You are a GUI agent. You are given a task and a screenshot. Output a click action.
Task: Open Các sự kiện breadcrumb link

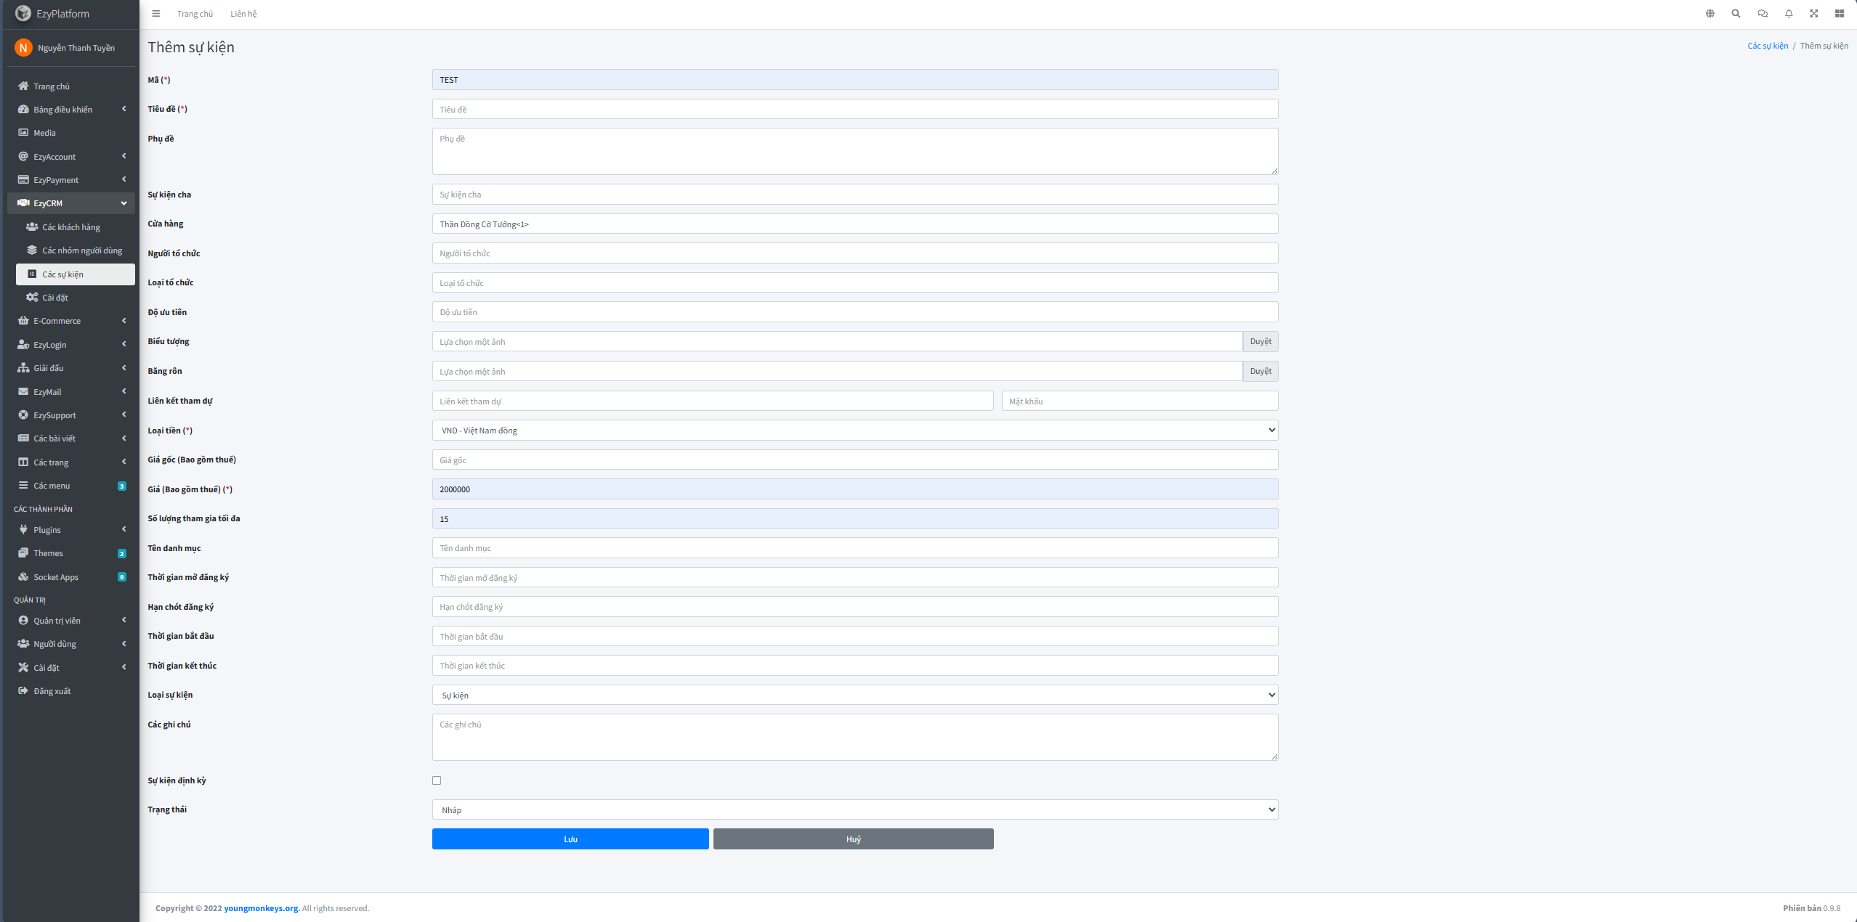tap(1768, 46)
